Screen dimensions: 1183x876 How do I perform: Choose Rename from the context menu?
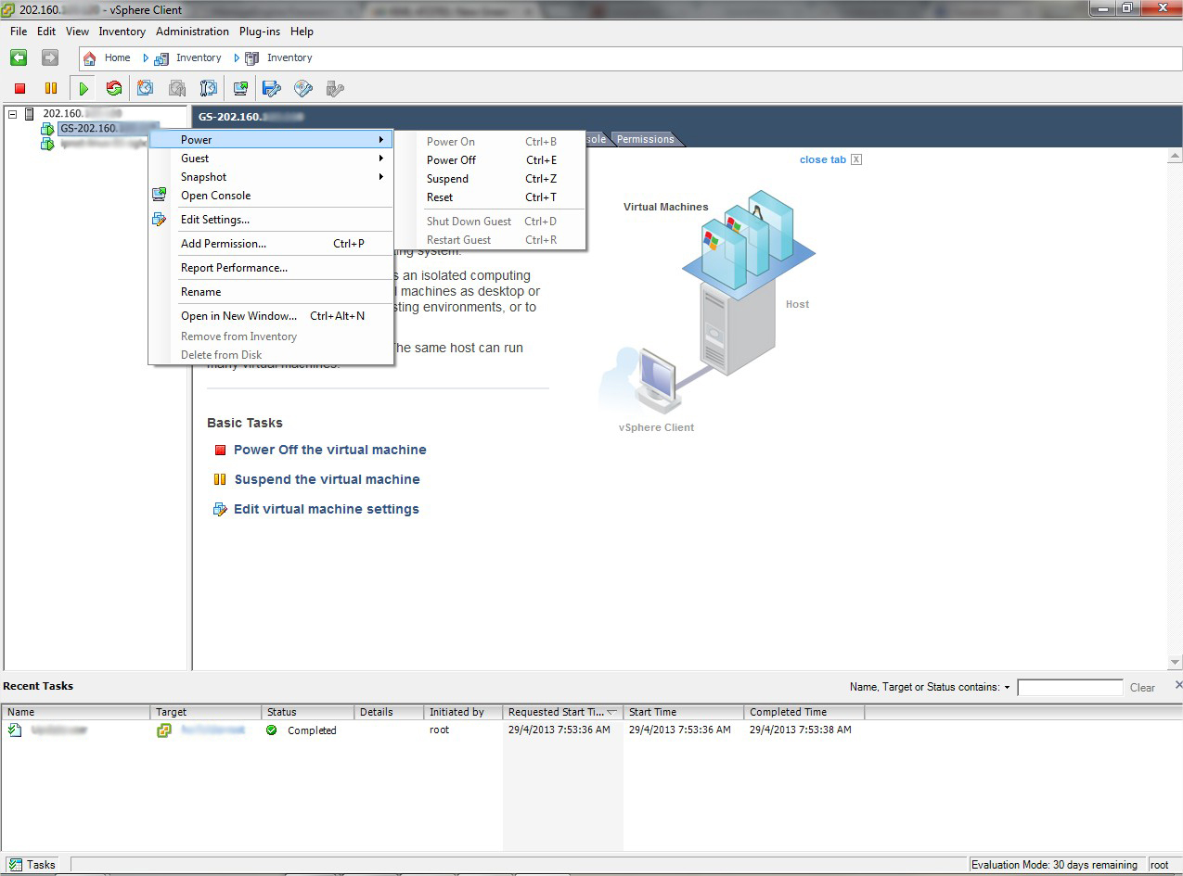(x=271, y=292)
